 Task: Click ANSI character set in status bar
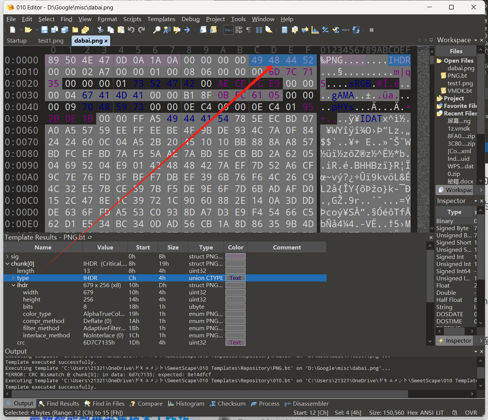click(427, 413)
